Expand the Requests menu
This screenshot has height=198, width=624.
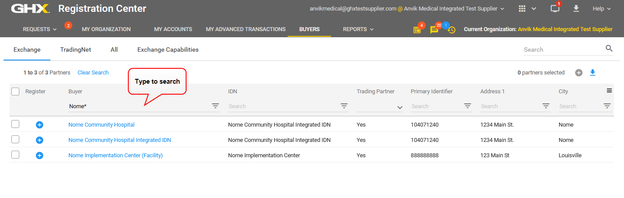[40, 29]
